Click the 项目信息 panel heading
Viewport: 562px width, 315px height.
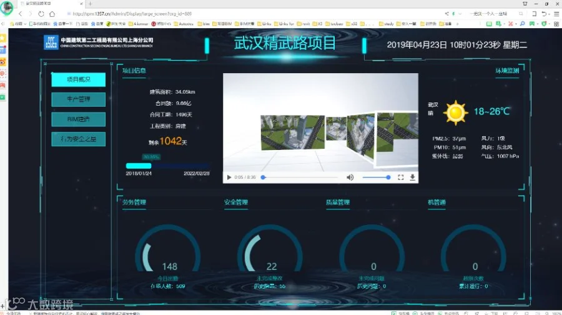click(x=134, y=71)
